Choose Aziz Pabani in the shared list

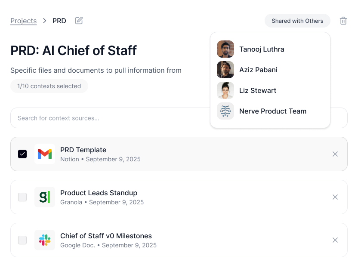(258, 70)
